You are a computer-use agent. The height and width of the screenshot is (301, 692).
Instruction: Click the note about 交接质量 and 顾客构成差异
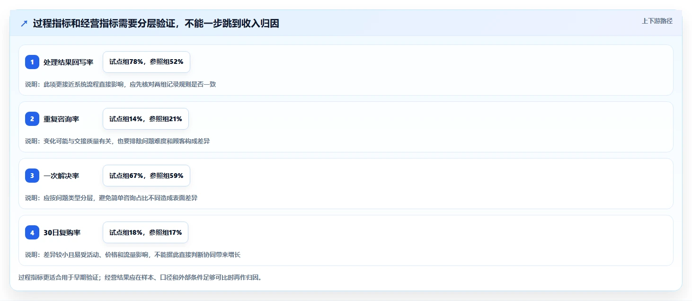click(x=117, y=141)
